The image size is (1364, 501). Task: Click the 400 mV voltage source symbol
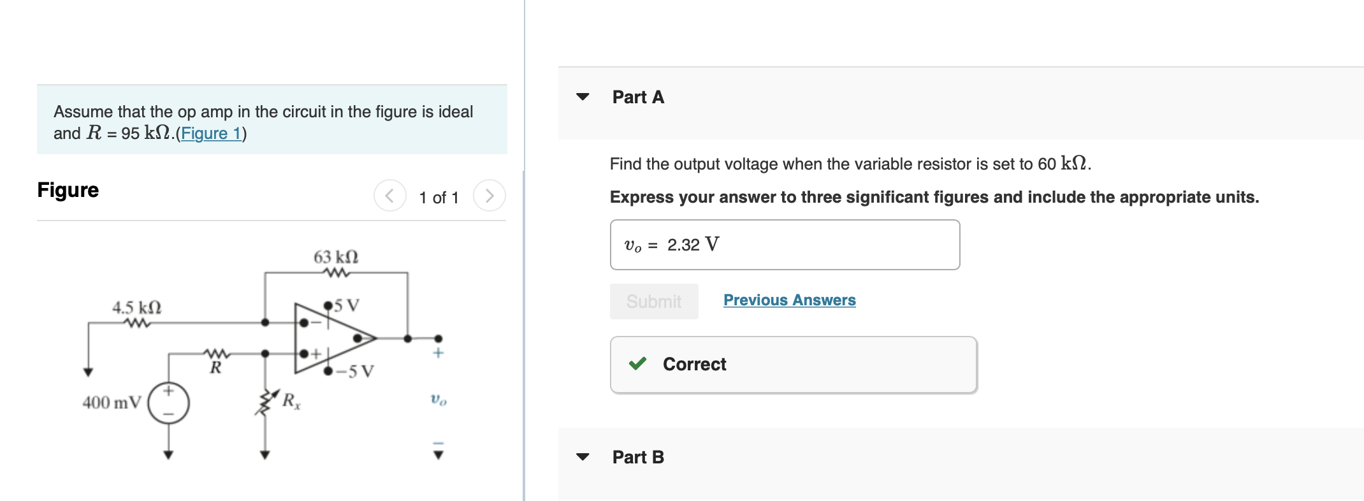(x=168, y=403)
